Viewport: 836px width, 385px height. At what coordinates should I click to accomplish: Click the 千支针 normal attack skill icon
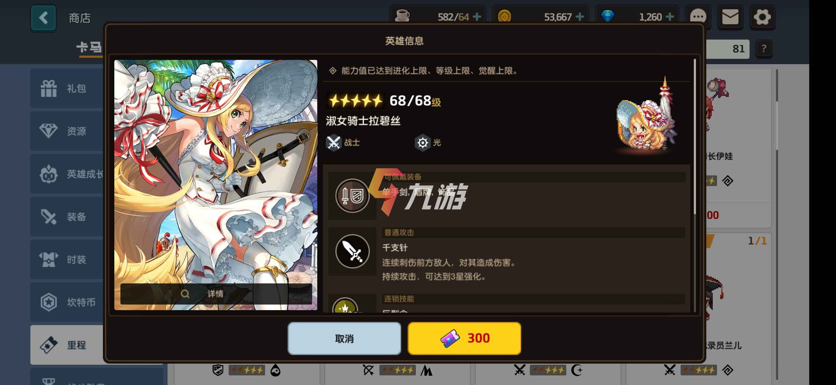click(352, 251)
